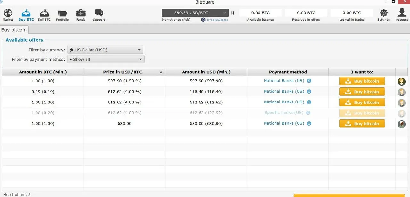Open Filter by currency dropdown

(x=105, y=50)
